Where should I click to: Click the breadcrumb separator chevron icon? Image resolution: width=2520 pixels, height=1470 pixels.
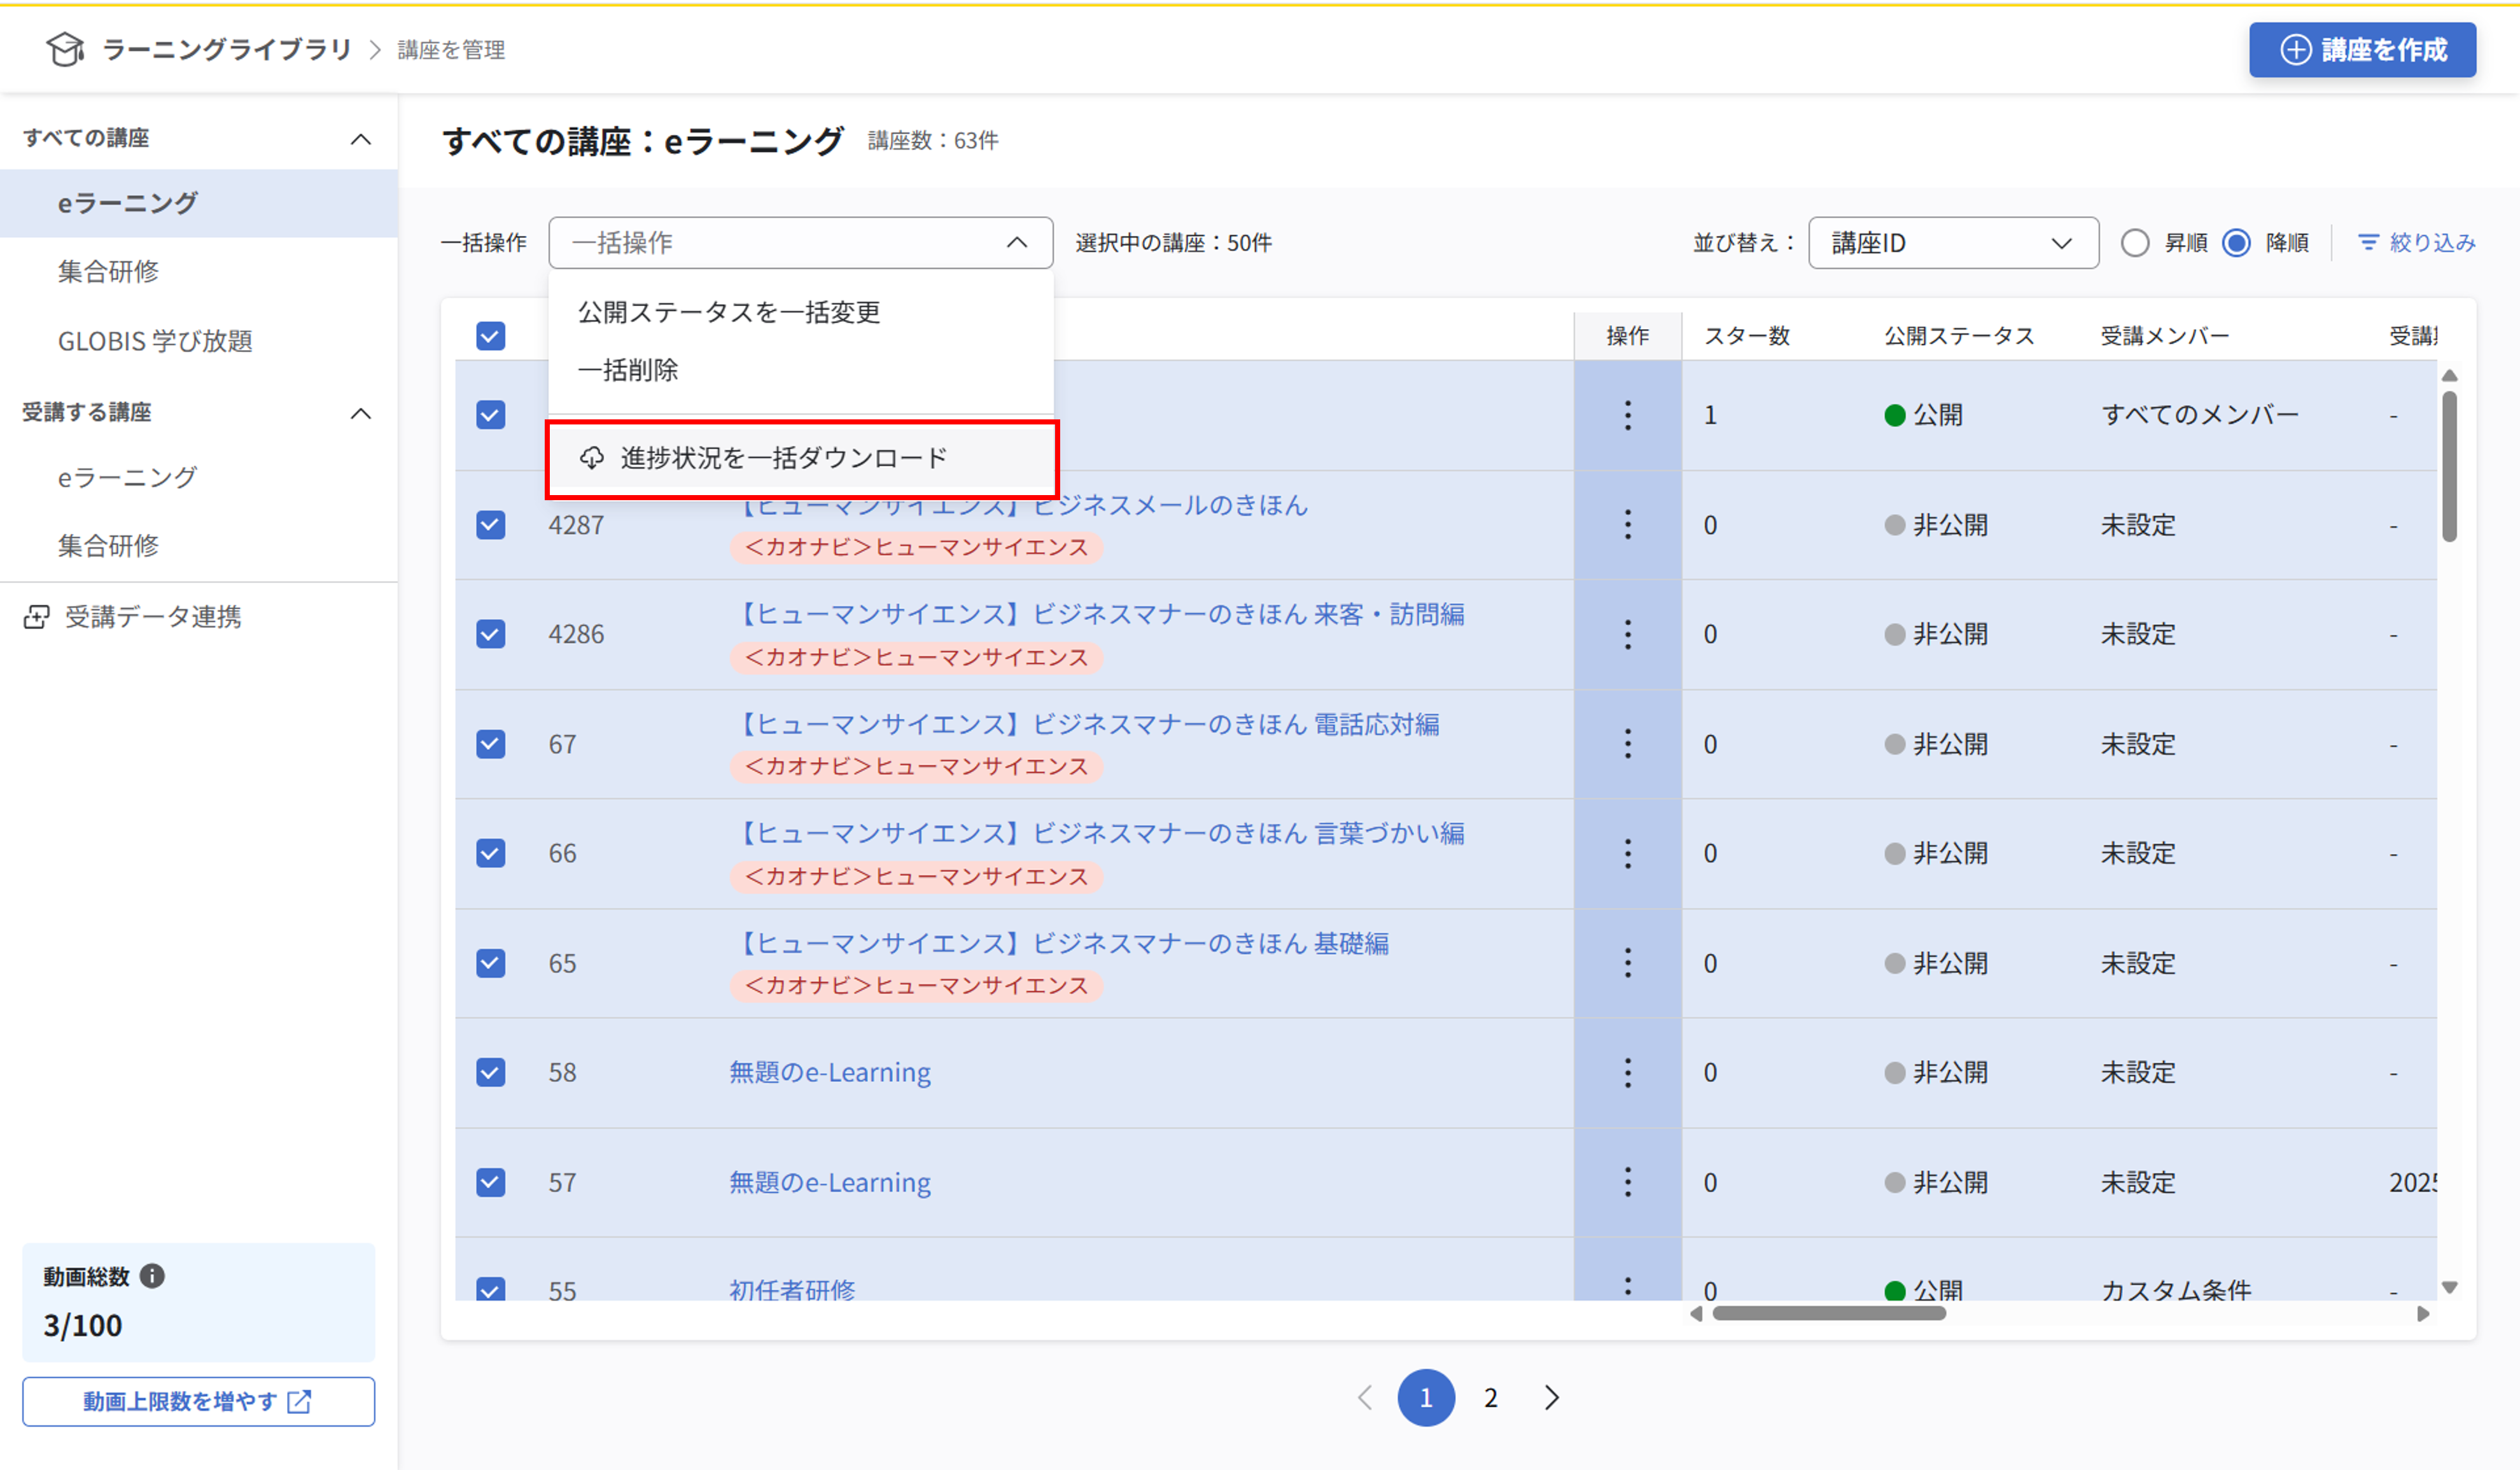coord(376,50)
